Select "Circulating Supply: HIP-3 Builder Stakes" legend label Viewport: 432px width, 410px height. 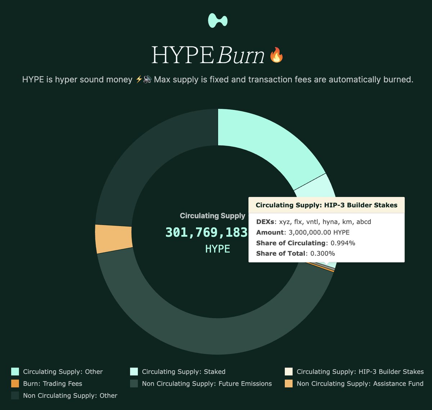(360, 371)
